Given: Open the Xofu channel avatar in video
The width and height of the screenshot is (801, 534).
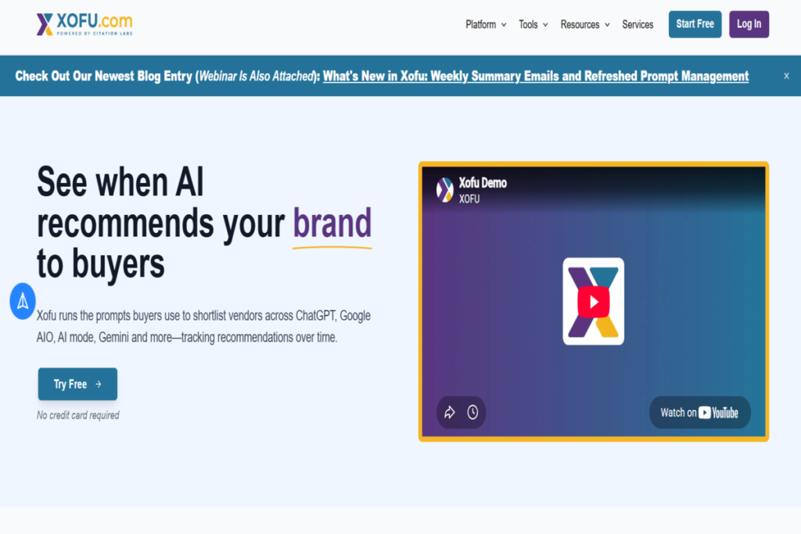Looking at the screenshot, I should [445, 190].
